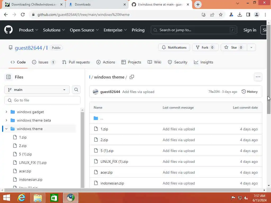Open the parent folder icon row

pyautogui.click(x=96, y=118)
